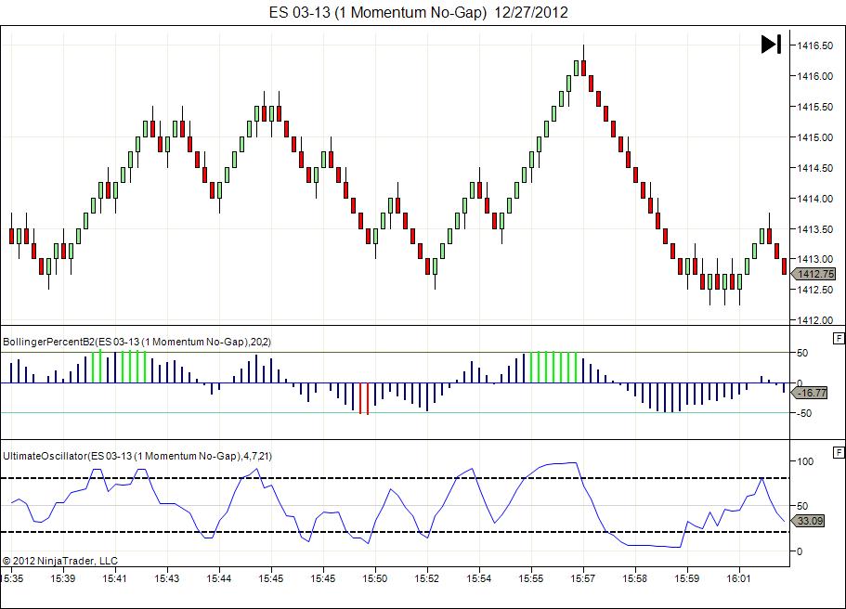Viewport: 846px width, 609px height.
Task: Click the F button on UltimateOscillator panel
Action: point(839,452)
